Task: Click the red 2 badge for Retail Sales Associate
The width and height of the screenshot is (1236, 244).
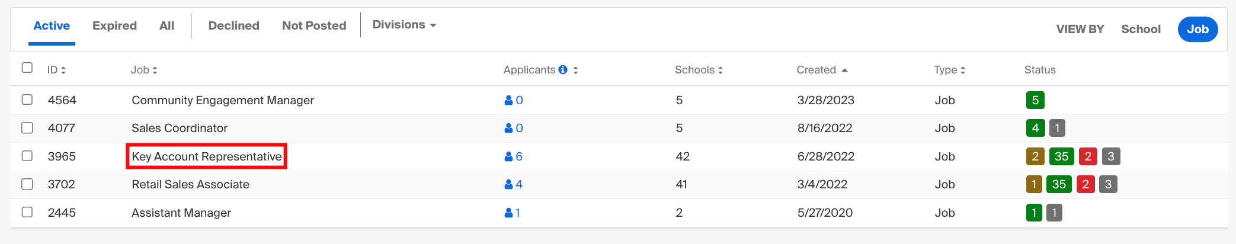Action: [1085, 184]
